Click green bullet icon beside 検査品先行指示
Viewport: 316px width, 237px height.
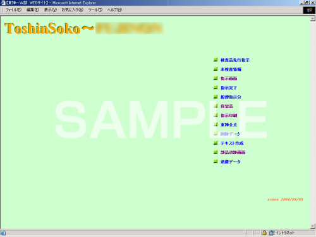(216, 60)
